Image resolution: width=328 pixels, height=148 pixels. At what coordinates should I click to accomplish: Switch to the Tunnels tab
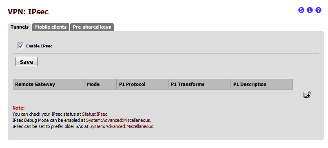point(20,27)
